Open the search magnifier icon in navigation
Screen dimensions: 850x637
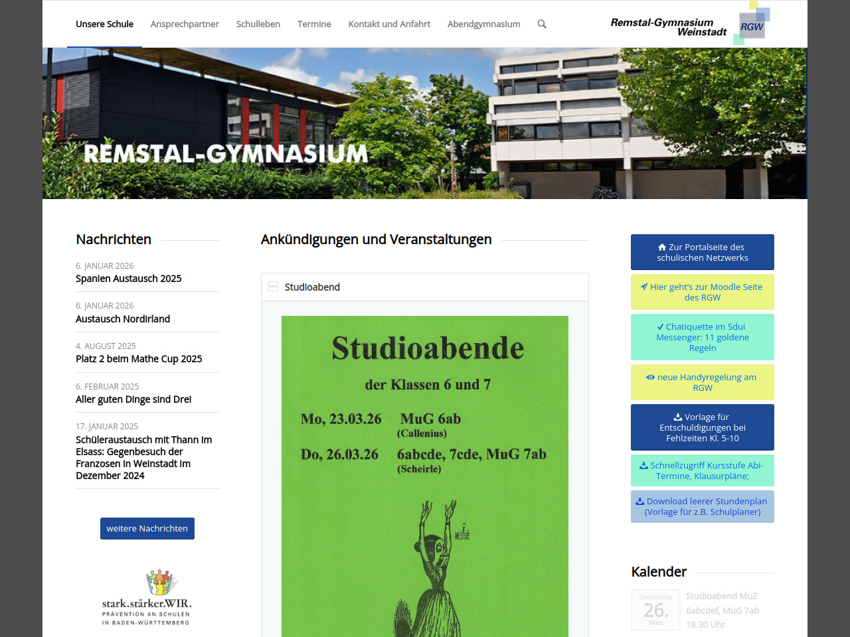click(x=542, y=24)
